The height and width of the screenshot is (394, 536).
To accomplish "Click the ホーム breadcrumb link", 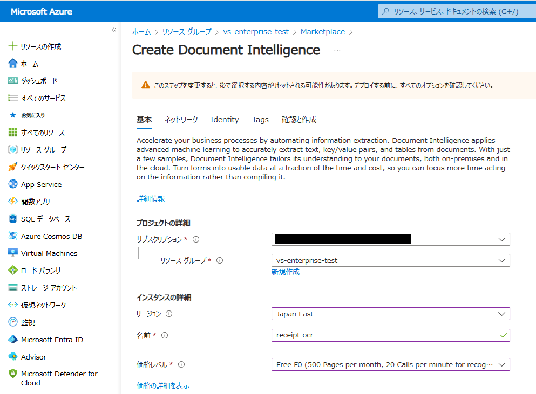I will tap(141, 32).
